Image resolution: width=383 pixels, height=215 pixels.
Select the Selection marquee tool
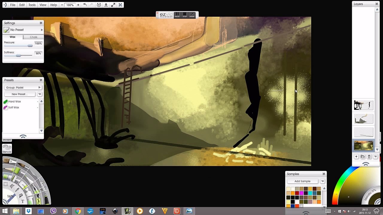point(6,184)
